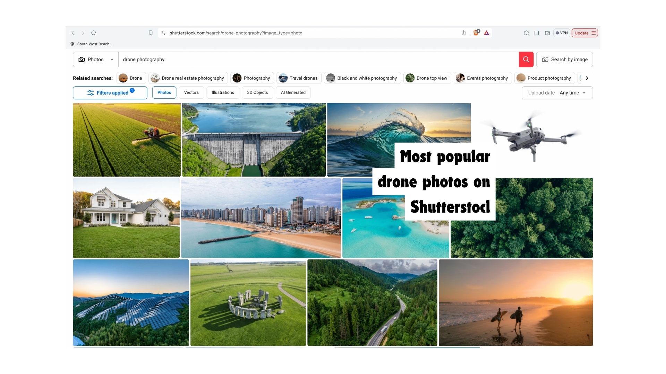Click the bookmark/save icon in toolbar
The width and height of the screenshot is (666, 374).
150,33
